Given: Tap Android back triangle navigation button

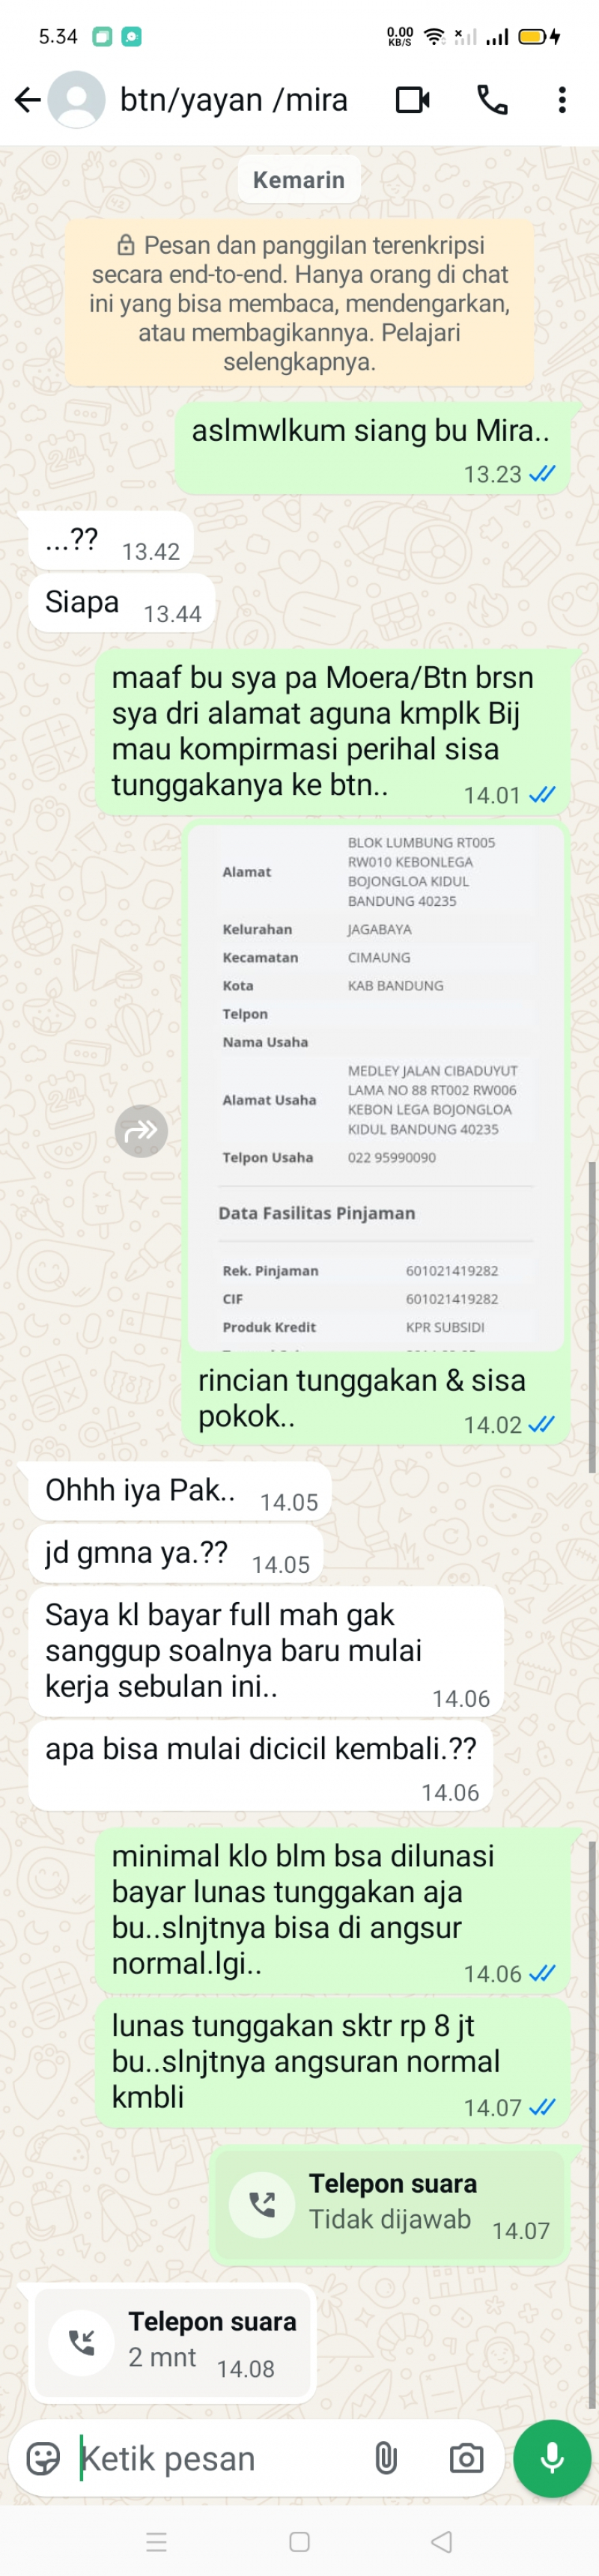Looking at the screenshot, I should point(441,2541).
